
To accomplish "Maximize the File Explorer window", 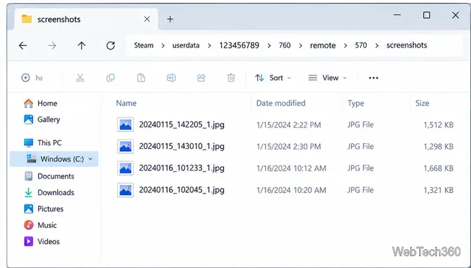I will point(426,15).
